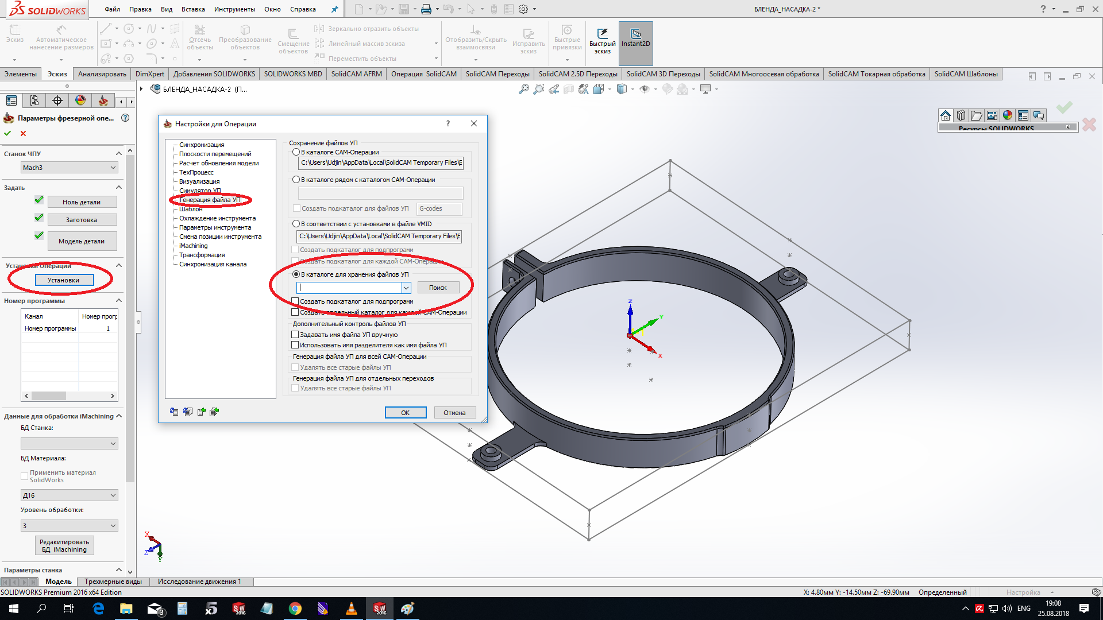Click green checkmark to accept milling parameters
The width and height of the screenshot is (1103, 620).
click(7, 133)
